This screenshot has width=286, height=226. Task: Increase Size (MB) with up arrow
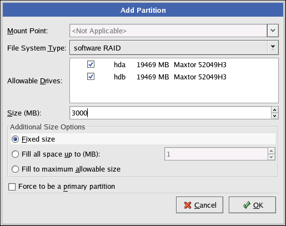[275, 110]
